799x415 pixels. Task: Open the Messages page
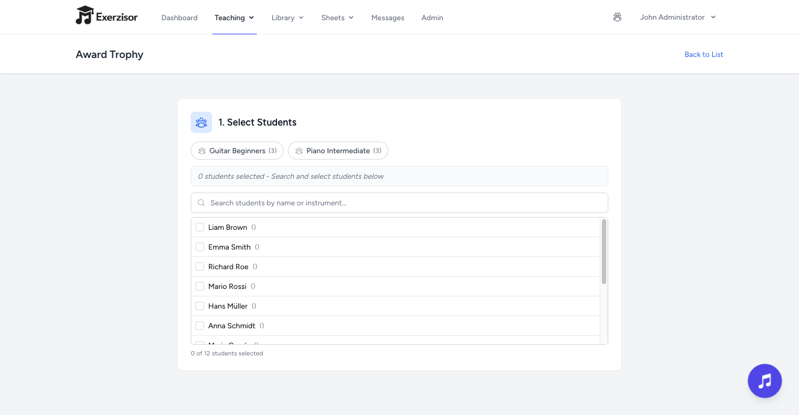[x=388, y=18]
